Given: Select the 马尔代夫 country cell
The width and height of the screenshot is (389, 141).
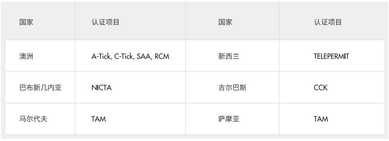Looking at the screenshot, I should pyautogui.click(x=40, y=119).
